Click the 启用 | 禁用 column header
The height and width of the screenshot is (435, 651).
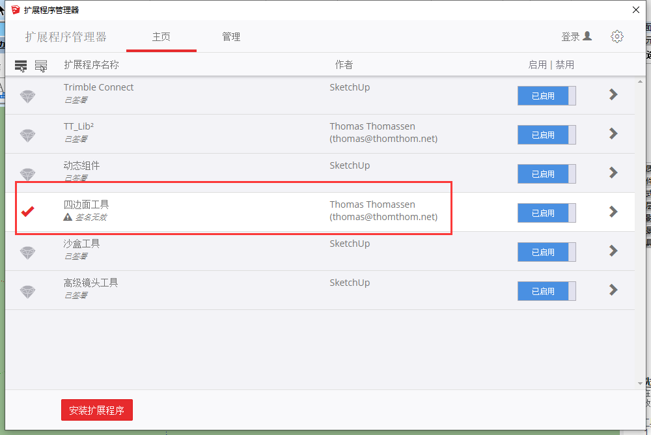tap(551, 65)
